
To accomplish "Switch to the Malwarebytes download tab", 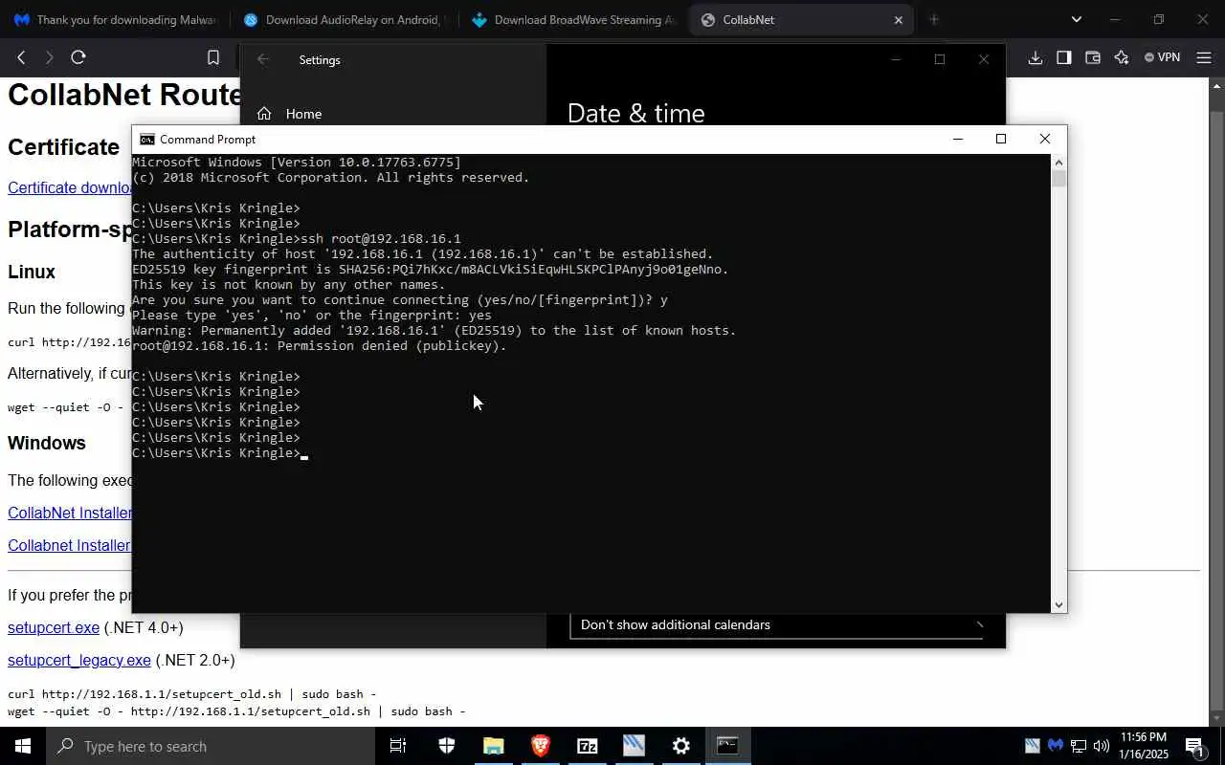I will click(x=115, y=19).
